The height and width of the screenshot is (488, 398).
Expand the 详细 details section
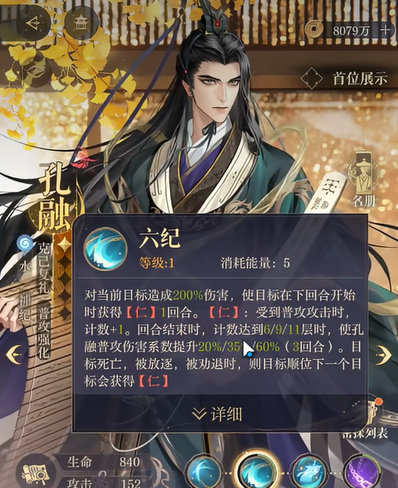coord(217,414)
